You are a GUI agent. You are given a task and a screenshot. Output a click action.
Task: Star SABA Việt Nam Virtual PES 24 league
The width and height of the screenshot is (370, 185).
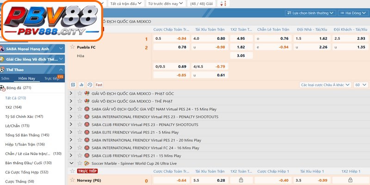click(x=80, y=109)
